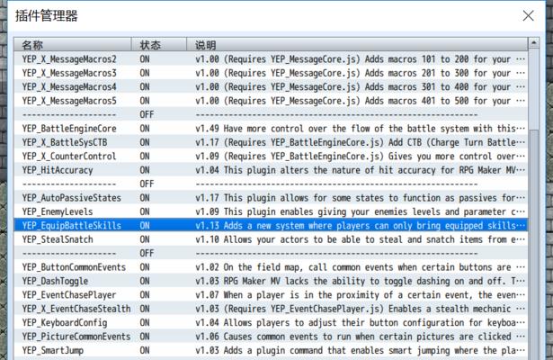This screenshot has width=553, height=360.
Task: Select the YEP_X_BattleSysCTB row
Action: (x=271, y=142)
